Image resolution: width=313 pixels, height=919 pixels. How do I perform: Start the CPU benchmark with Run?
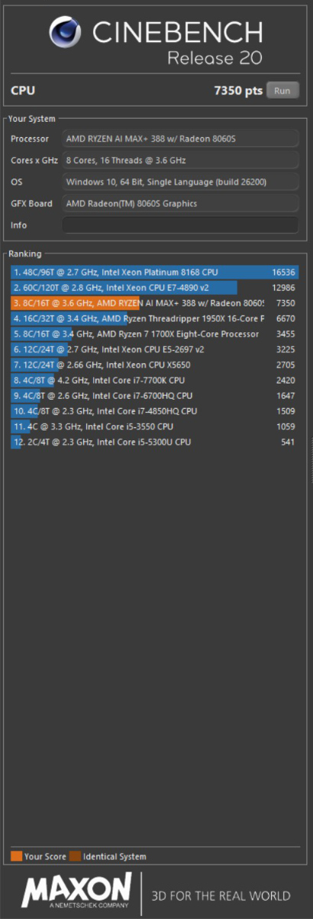point(282,90)
